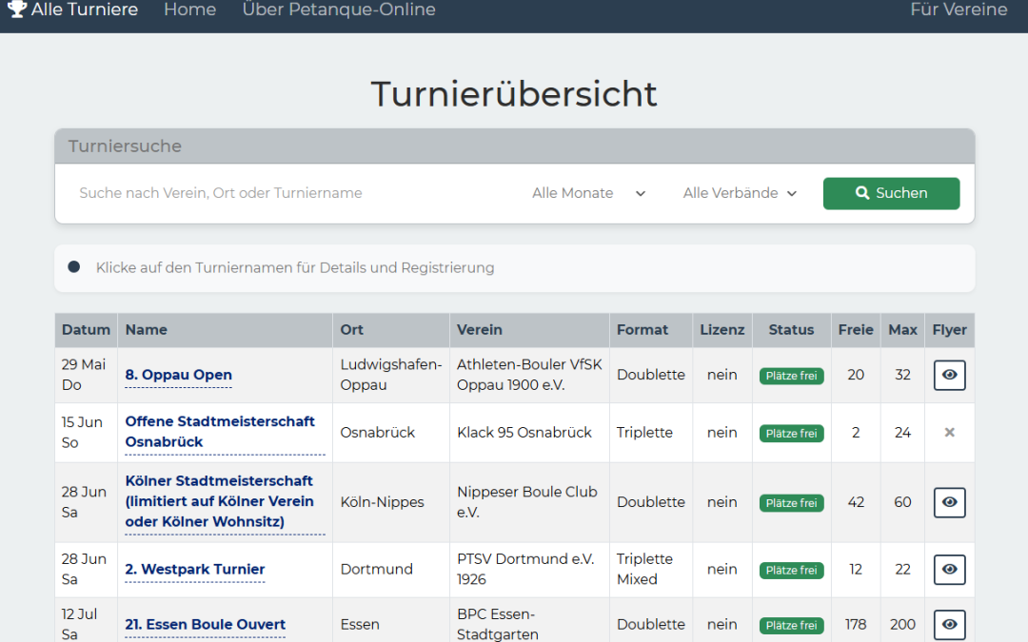View the flyer for 8. Oppau Open

point(949,375)
